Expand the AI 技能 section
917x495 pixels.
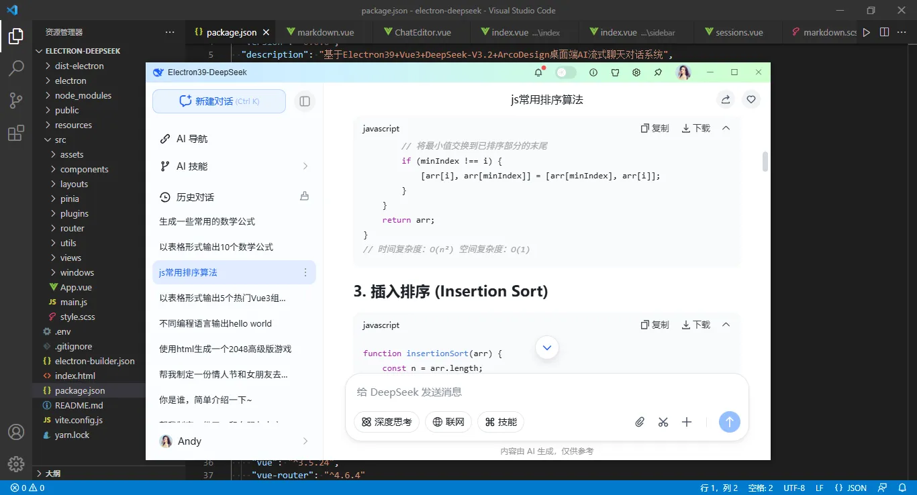(x=234, y=166)
